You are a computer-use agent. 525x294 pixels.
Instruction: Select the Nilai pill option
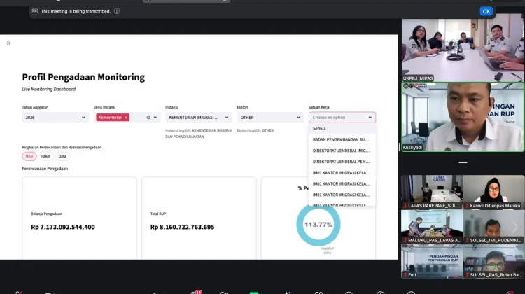29,156
